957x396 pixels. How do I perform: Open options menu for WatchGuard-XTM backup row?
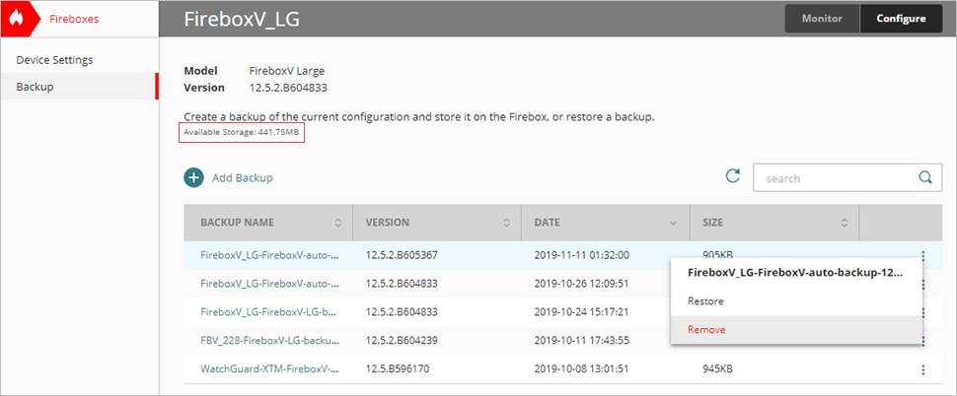tap(922, 369)
